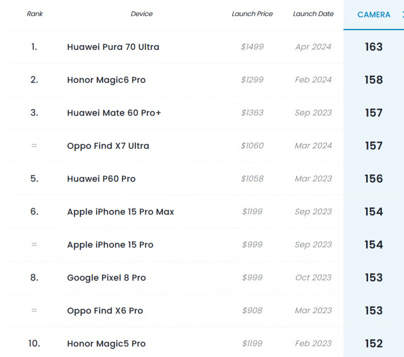The width and height of the screenshot is (404, 357).
Task: Select the CAMERA score tab
Action: pos(374,15)
